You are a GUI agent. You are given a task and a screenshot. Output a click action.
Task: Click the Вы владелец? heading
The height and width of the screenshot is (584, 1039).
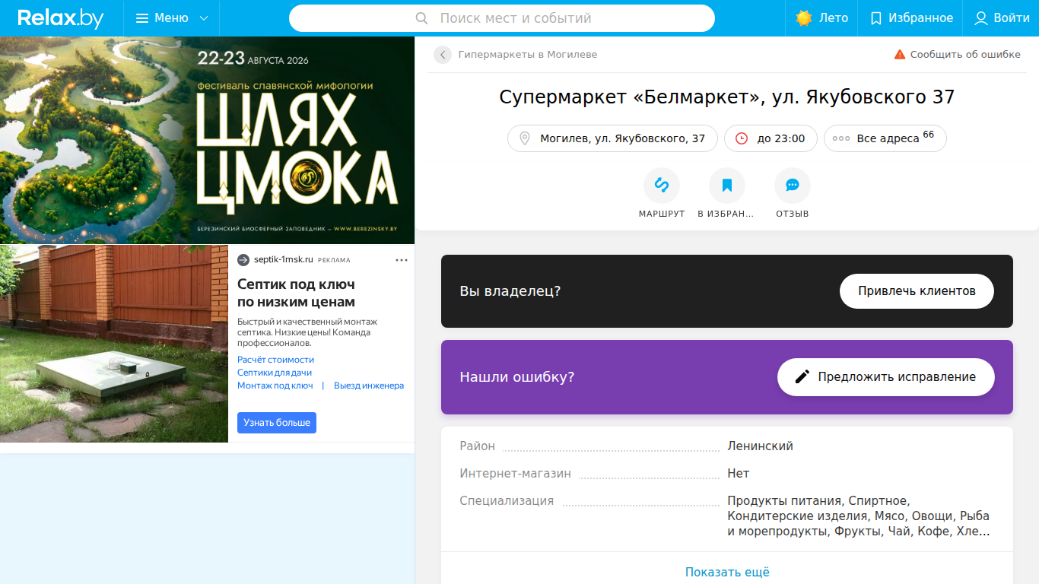tap(510, 291)
